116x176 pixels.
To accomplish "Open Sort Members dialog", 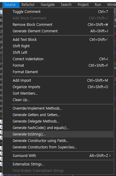I will point(58,93).
